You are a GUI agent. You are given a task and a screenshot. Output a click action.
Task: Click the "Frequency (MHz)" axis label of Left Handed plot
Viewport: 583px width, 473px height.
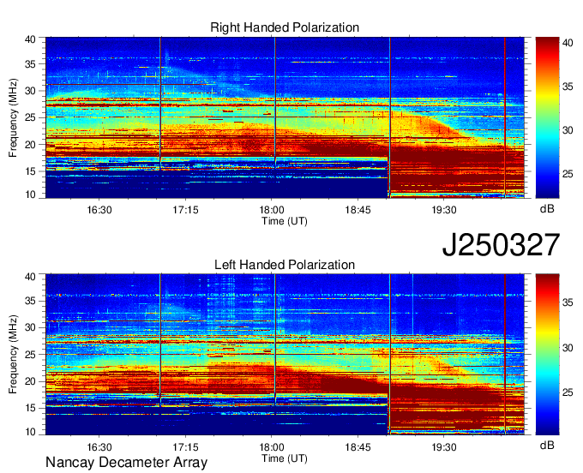click(x=13, y=355)
